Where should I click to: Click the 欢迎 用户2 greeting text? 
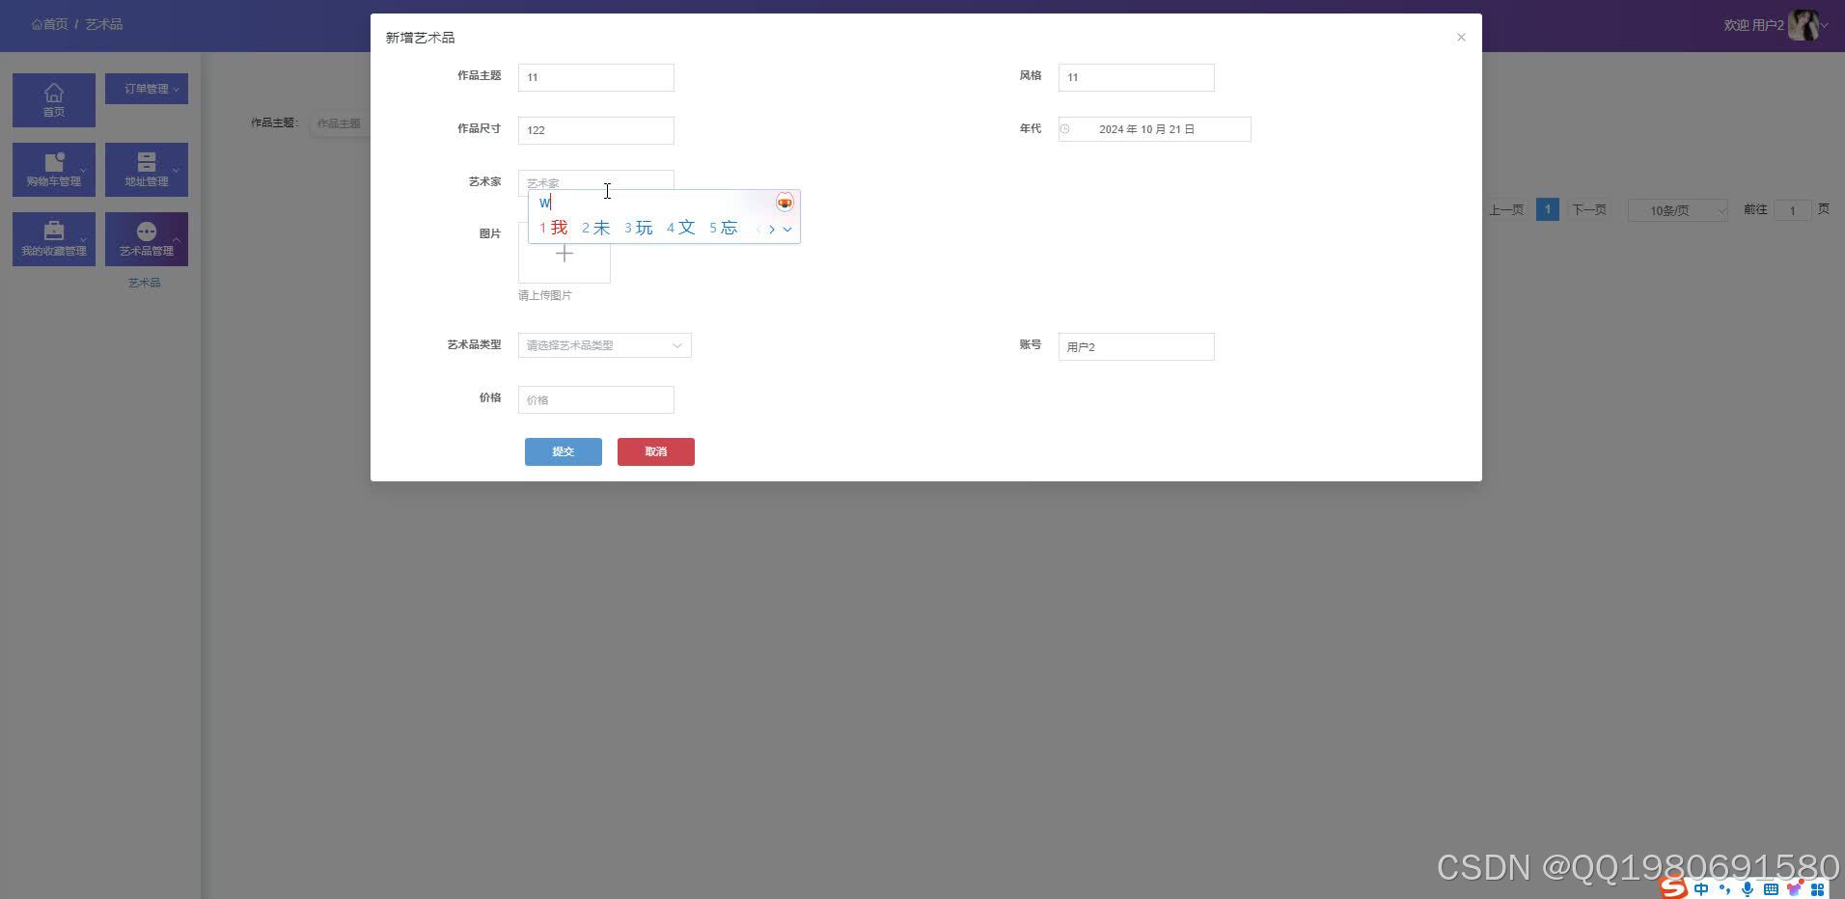(1753, 25)
